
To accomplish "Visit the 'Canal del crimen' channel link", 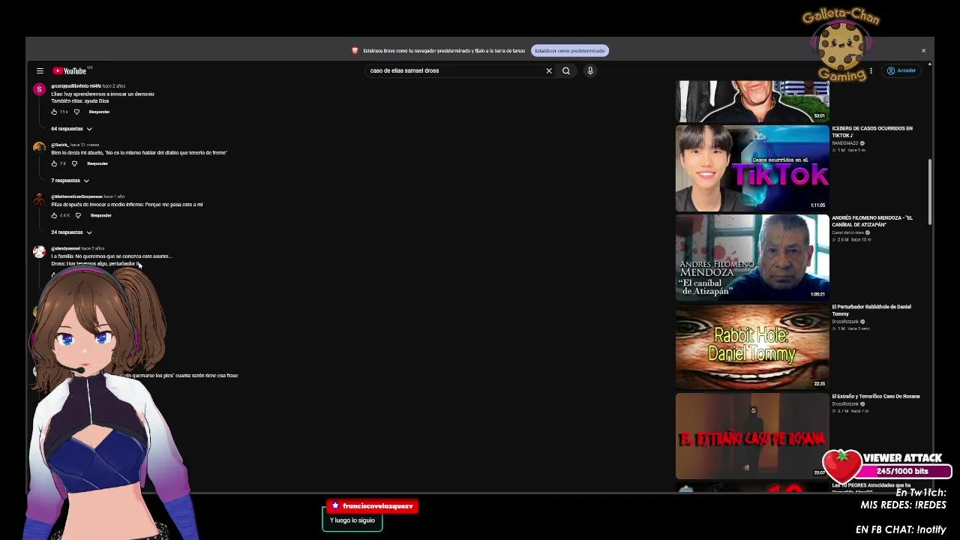I will (848, 232).
